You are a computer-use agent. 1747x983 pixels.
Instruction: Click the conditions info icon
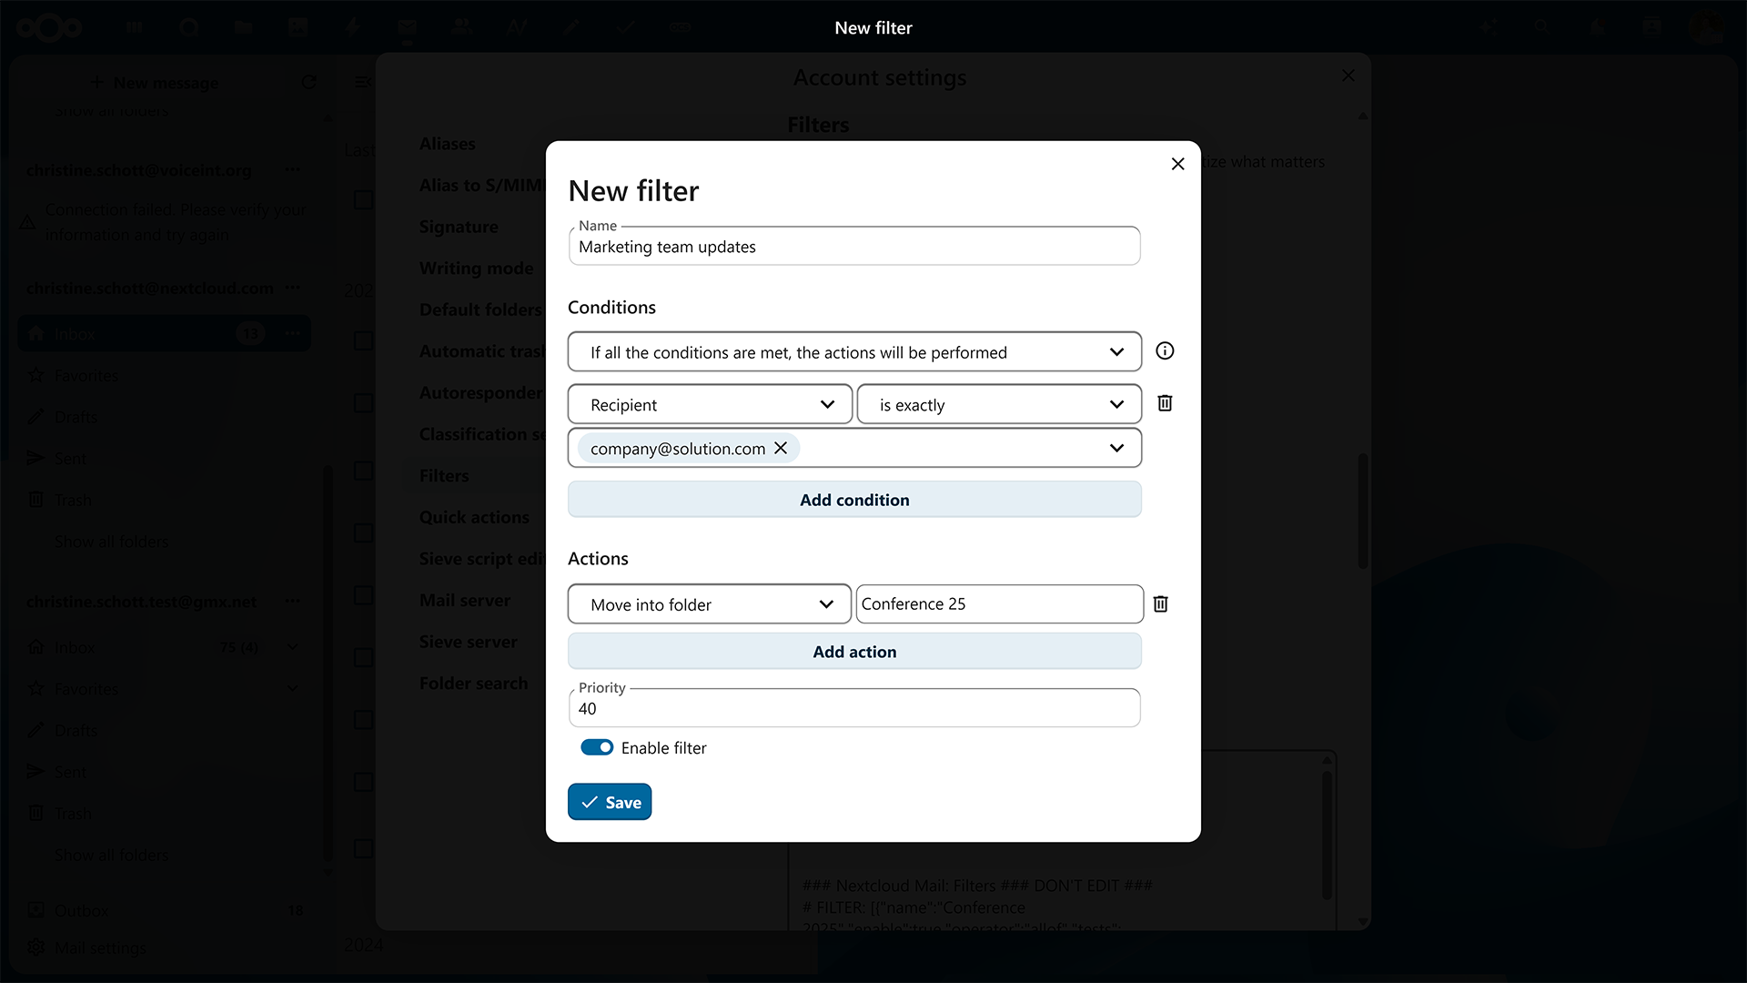(x=1165, y=351)
